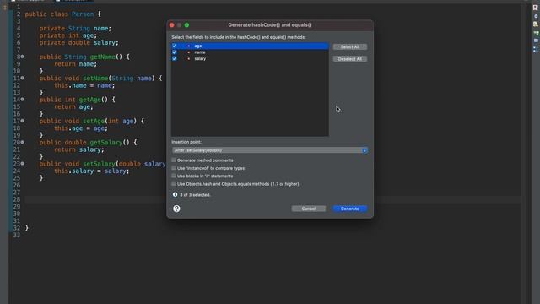Collapse setAge method at line 17
The image size is (540, 304).
pos(23,121)
